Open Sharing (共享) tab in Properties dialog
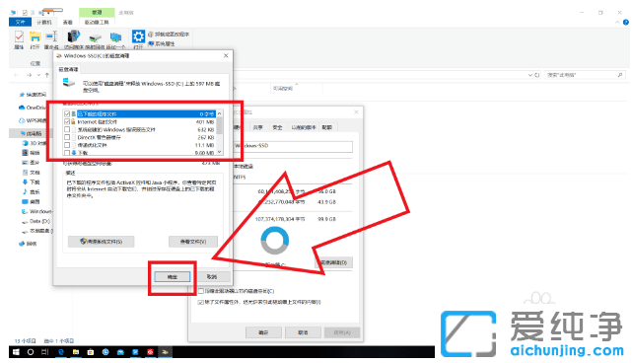The height and width of the screenshot is (363, 632). [x=258, y=127]
